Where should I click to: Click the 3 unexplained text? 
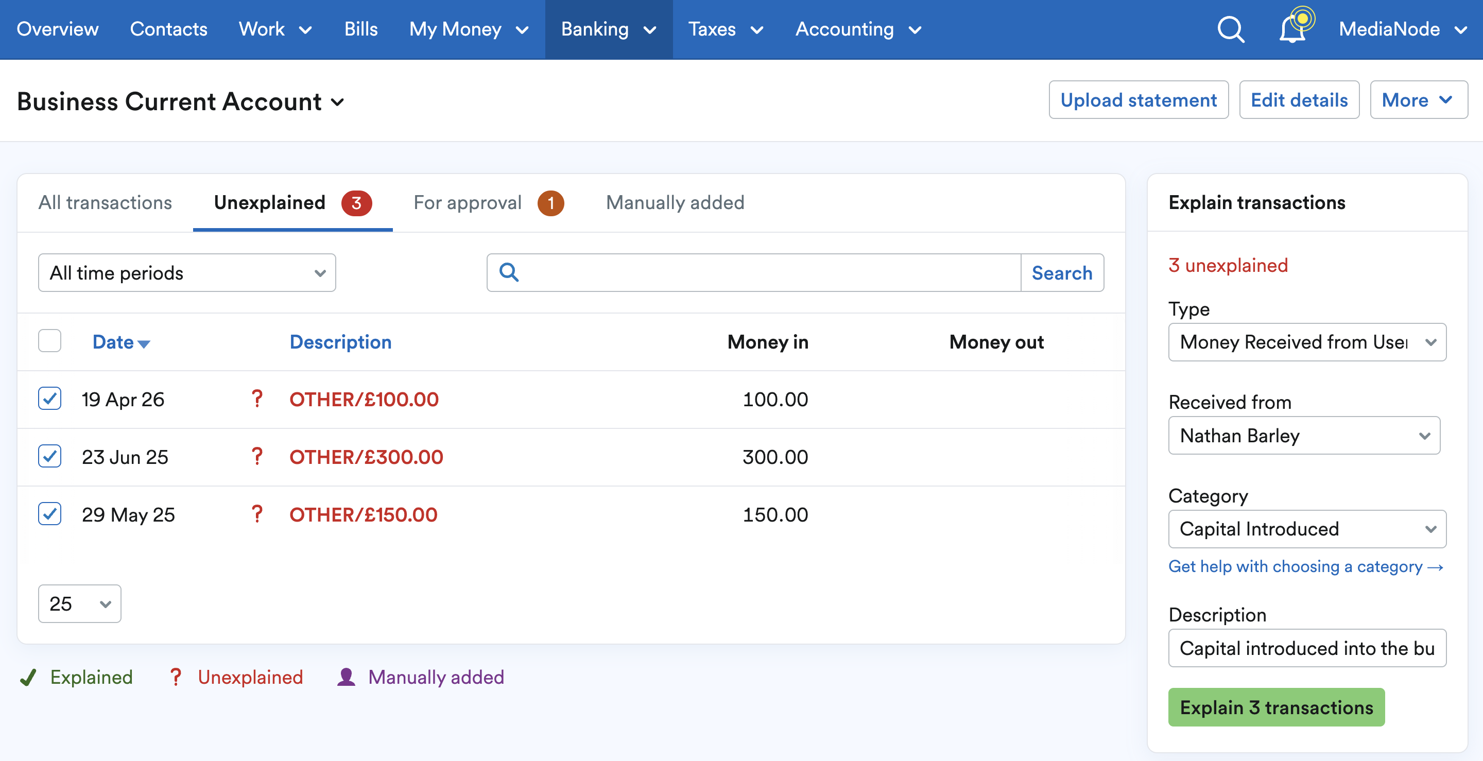click(x=1228, y=265)
